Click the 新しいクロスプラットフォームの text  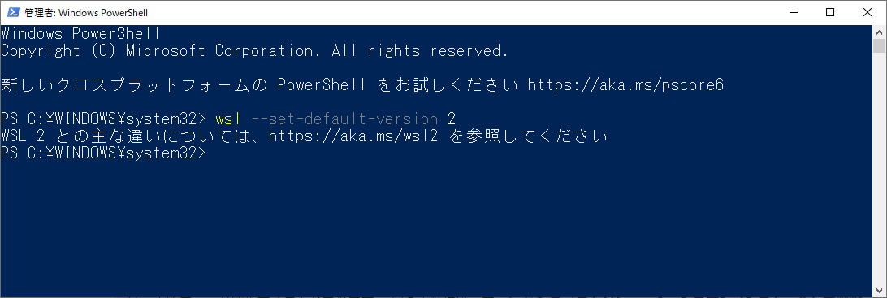(133, 85)
